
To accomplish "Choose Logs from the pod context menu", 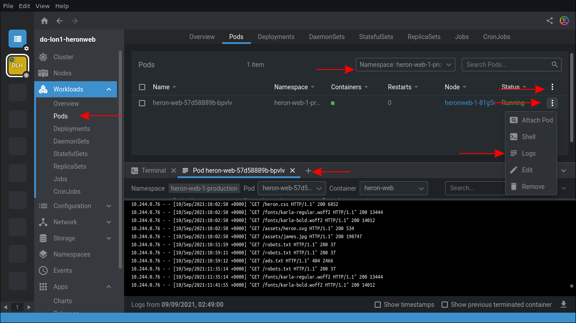I will [x=528, y=153].
